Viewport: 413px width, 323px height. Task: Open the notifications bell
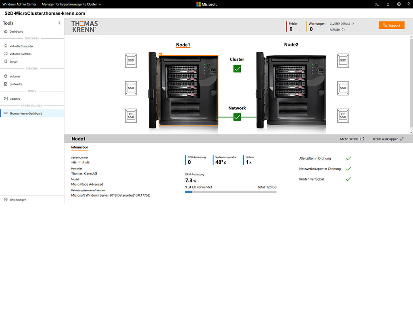388,4
